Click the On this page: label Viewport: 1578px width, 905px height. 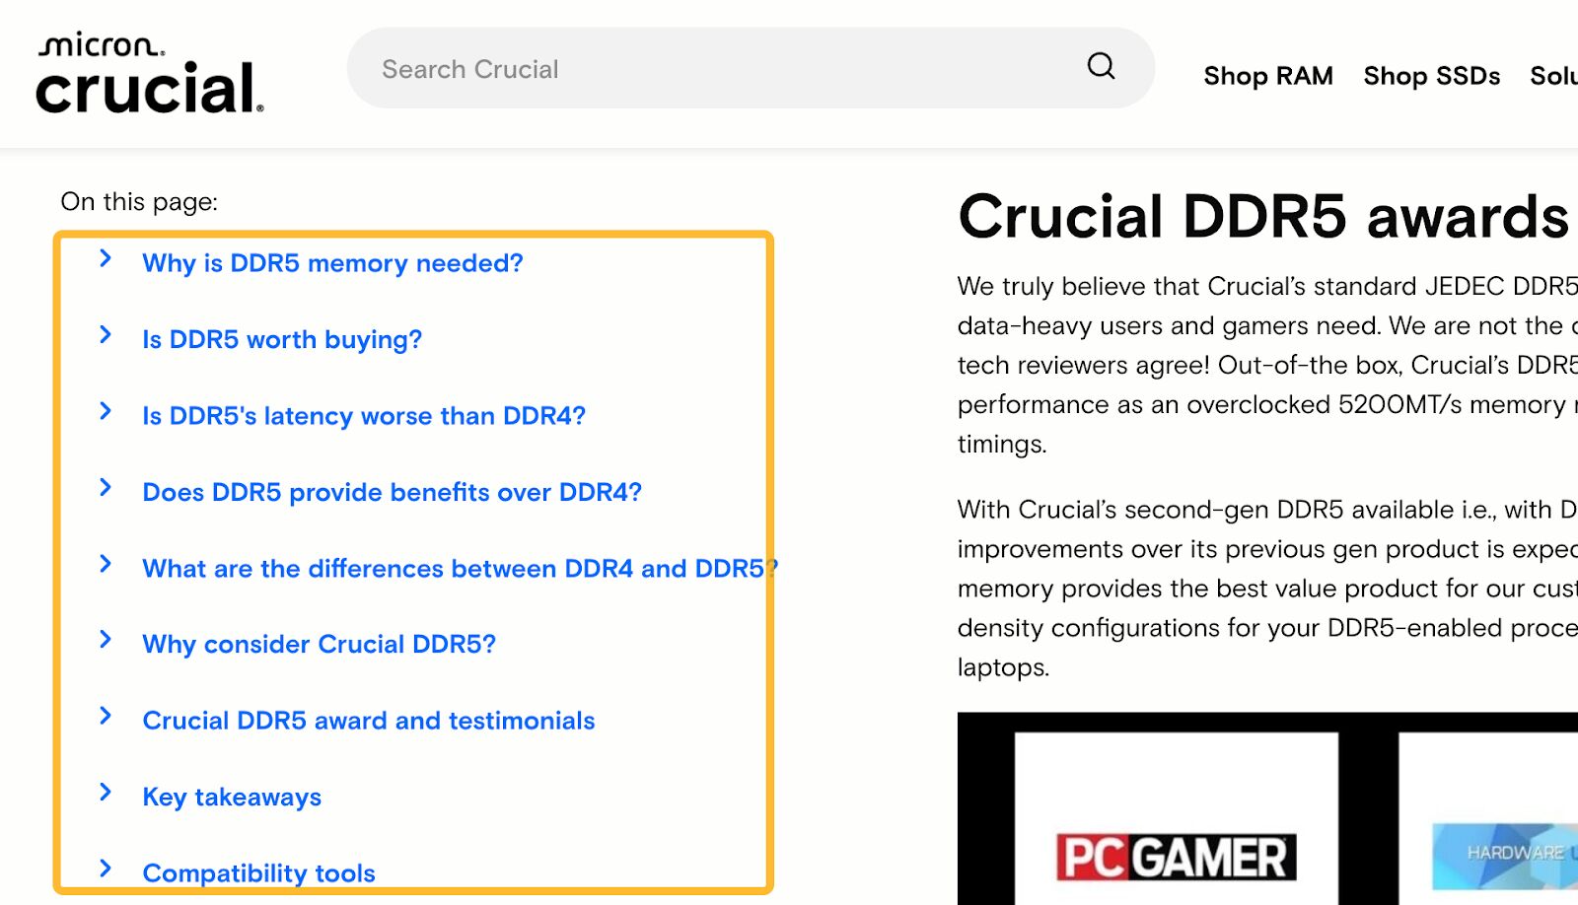tap(139, 202)
